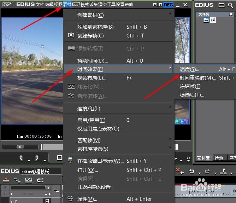The height and width of the screenshot is (203, 236).
Task: Select 添加到素材库(B) menu entry
Action: click(119, 27)
